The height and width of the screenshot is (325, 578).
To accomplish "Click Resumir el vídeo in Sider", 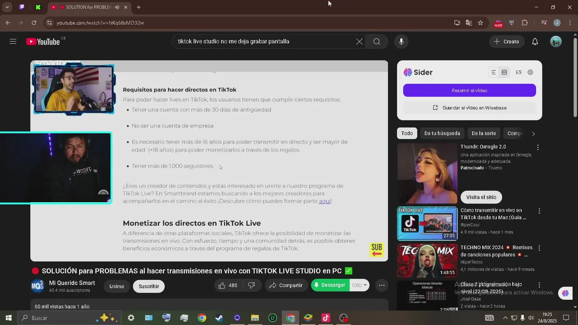I will [x=469, y=90].
